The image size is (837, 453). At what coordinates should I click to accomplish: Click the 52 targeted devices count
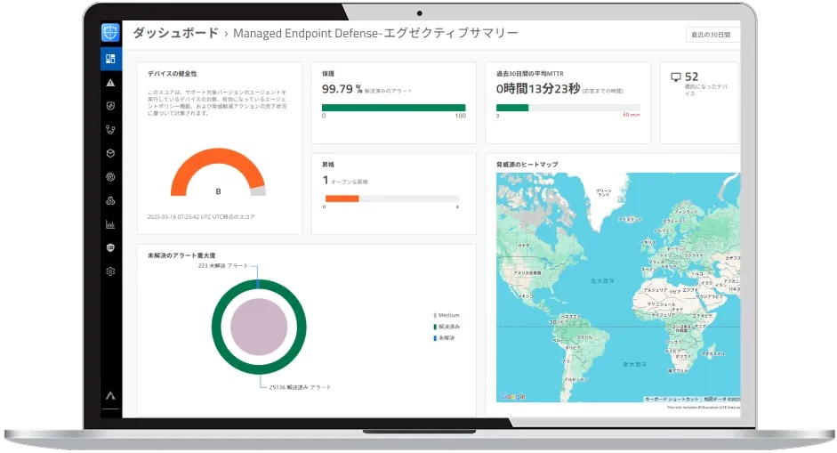tap(692, 77)
